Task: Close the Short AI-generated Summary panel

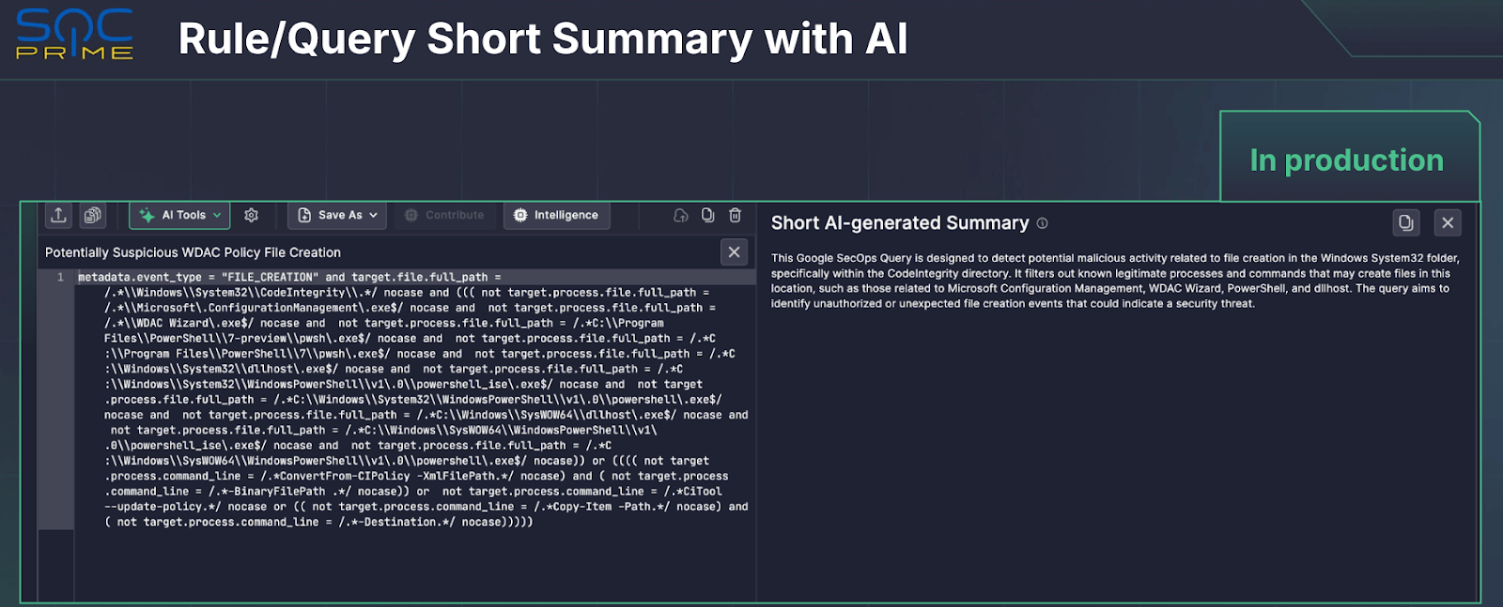Action: click(x=1448, y=222)
